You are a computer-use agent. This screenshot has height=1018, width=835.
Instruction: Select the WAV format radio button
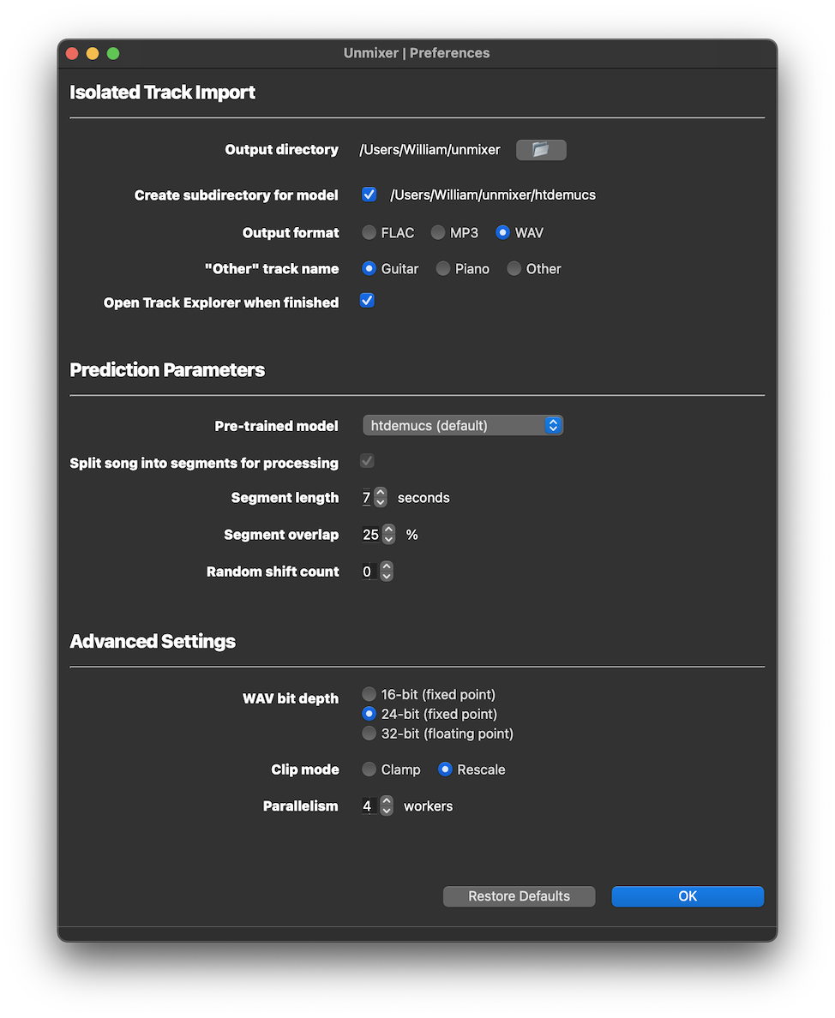(x=502, y=232)
